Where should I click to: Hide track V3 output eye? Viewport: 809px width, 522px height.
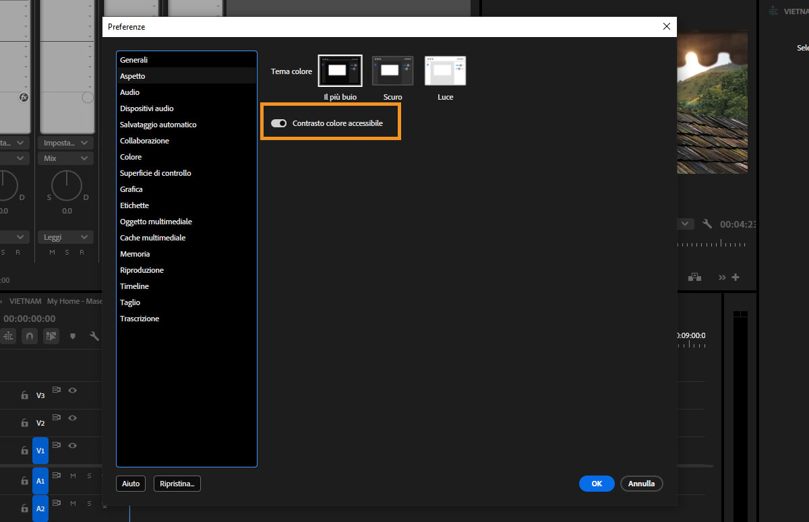point(72,390)
